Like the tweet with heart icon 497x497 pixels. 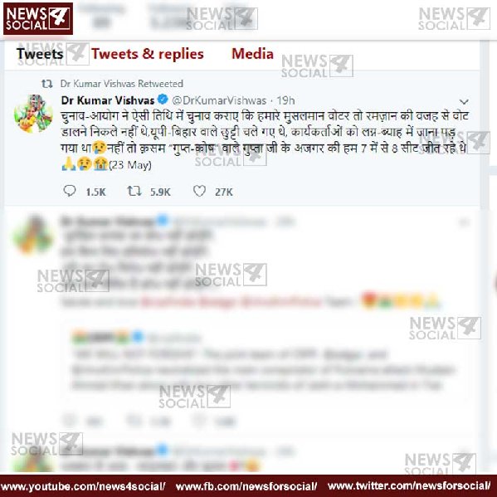click(199, 191)
